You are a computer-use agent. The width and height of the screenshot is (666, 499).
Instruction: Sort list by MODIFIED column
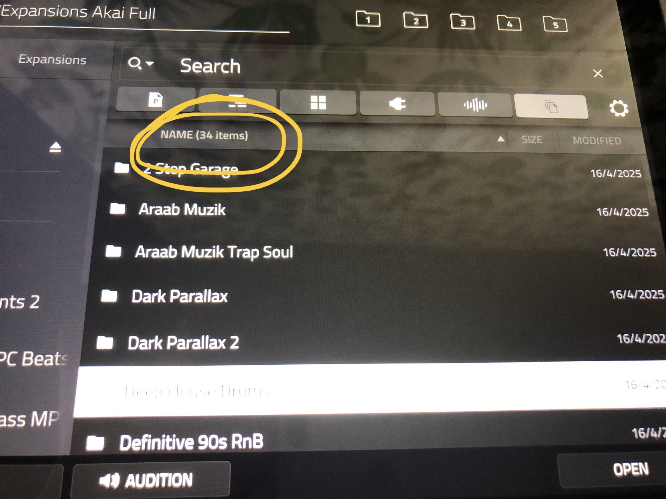click(597, 141)
